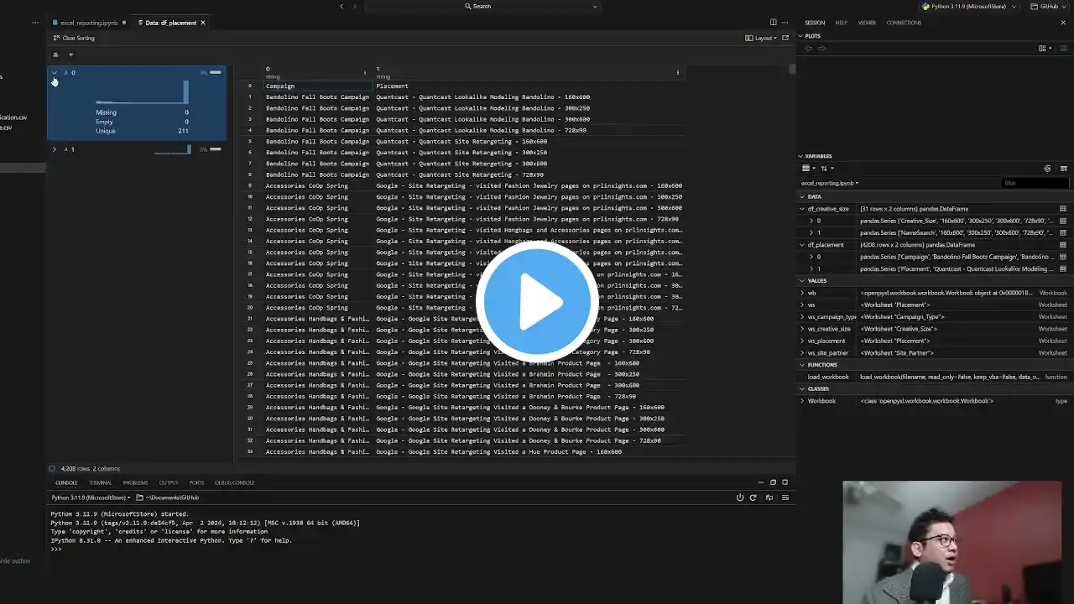Select the load_workbook function row
Viewport: 1074px width, 604px height.
click(x=934, y=377)
